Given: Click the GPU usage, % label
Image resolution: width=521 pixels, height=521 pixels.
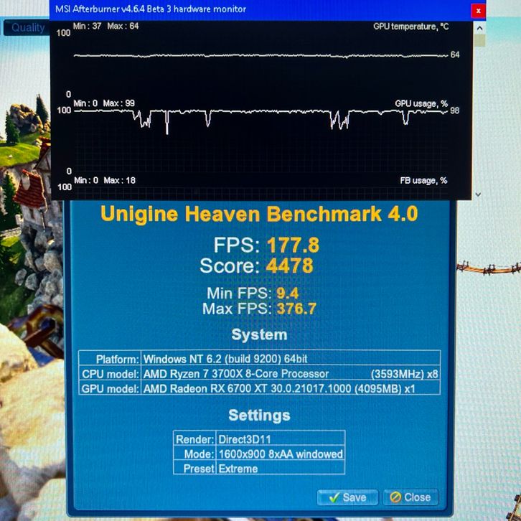Looking at the screenshot, I should coord(421,103).
